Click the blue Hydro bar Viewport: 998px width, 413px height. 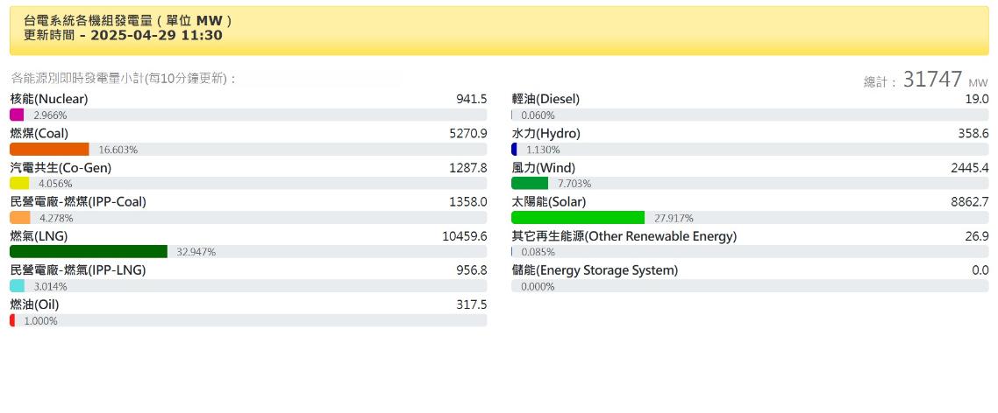click(514, 149)
